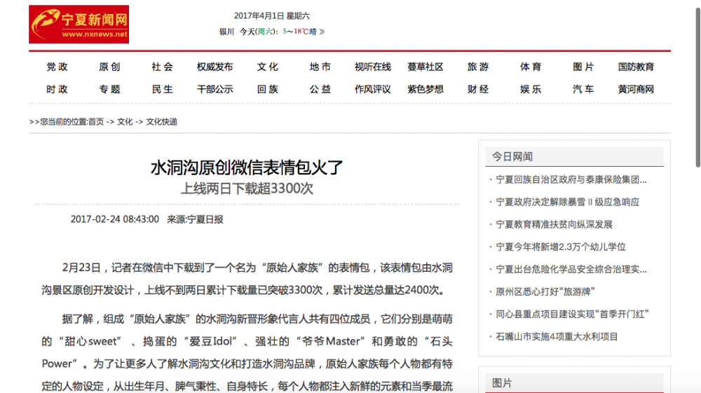Go to 紫色梦想
Screen dimensions: 701x393
[x=426, y=90]
